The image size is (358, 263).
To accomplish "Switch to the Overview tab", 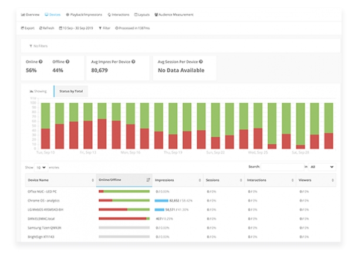I will click(x=31, y=14).
